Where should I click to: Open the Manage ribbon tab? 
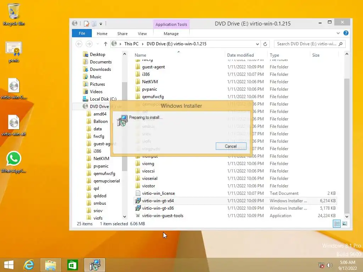coord(171,34)
